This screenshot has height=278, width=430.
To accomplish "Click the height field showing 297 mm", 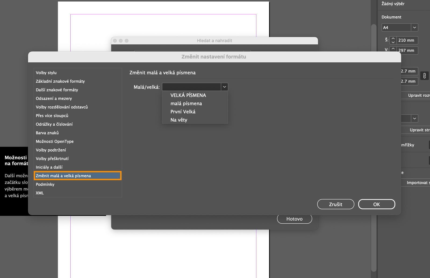I will 407,51.
